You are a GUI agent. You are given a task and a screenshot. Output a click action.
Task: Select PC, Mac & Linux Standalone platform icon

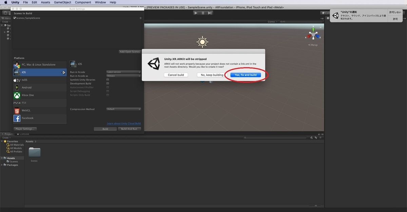[x=17, y=64]
